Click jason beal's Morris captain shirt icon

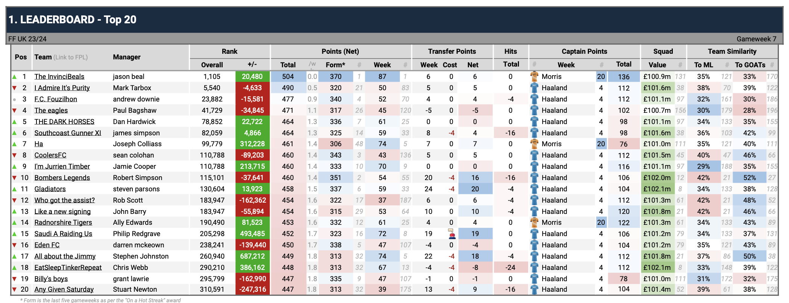pyautogui.click(x=534, y=77)
